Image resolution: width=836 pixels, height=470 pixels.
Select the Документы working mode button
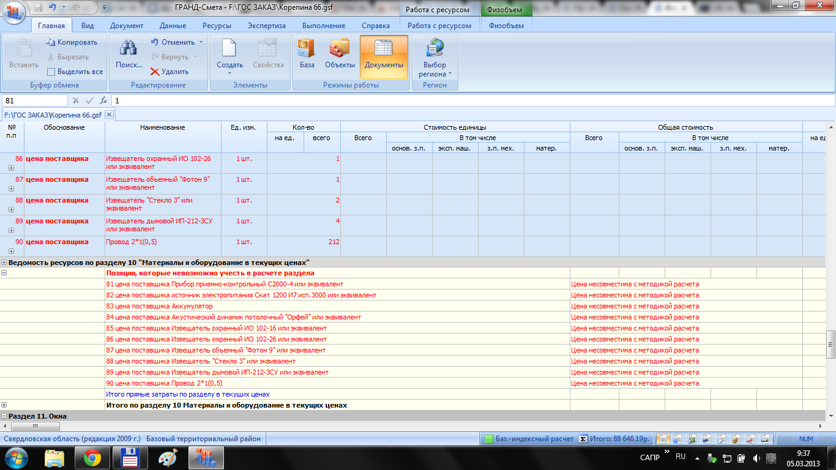click(384, 54)
